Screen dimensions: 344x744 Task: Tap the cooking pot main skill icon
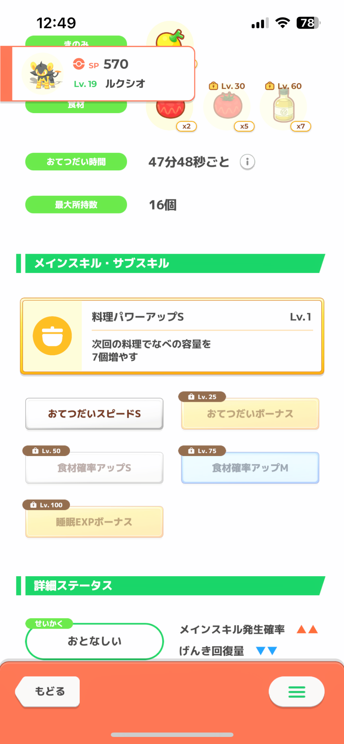(x=52, y=336)
